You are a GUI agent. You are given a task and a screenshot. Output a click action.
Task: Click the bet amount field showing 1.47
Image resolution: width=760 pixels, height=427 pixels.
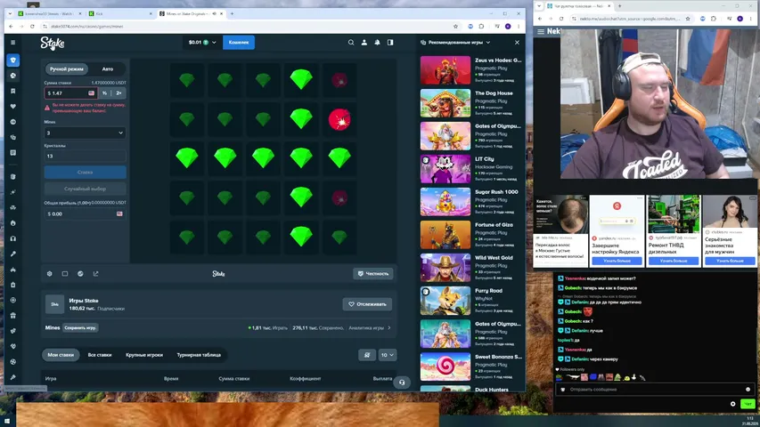(70, 93)
